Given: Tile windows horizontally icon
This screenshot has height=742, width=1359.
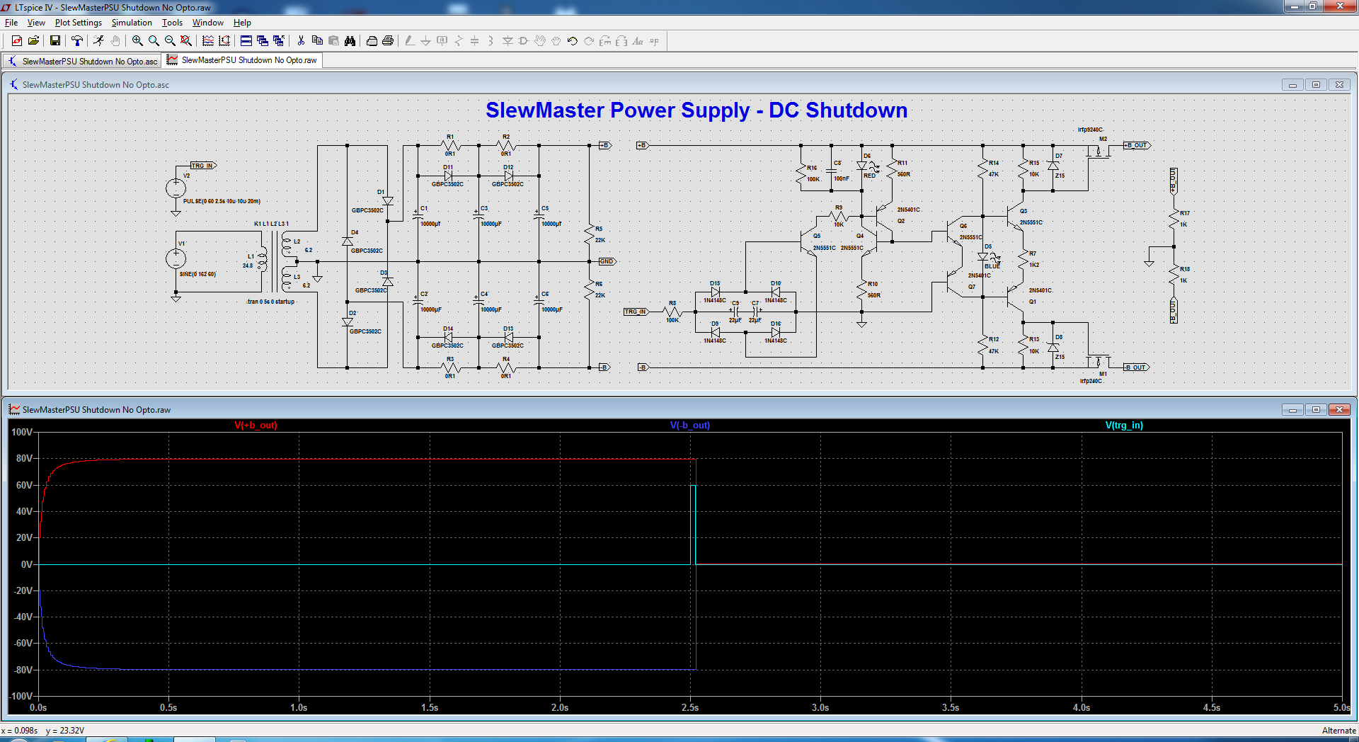Looking at the screenshot, I should [246, 41].
